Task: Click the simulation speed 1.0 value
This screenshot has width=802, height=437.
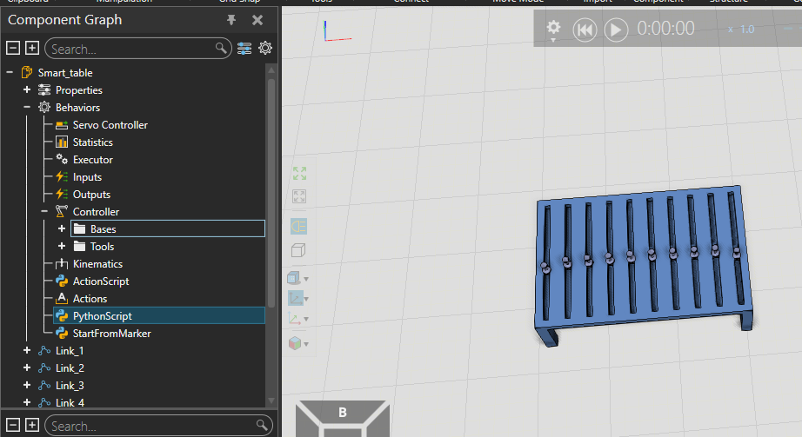Action: coord(747,30)
